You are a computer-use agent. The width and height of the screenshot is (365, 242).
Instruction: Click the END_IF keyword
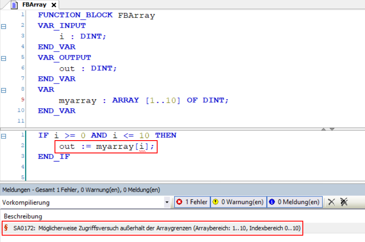[54, 157]
